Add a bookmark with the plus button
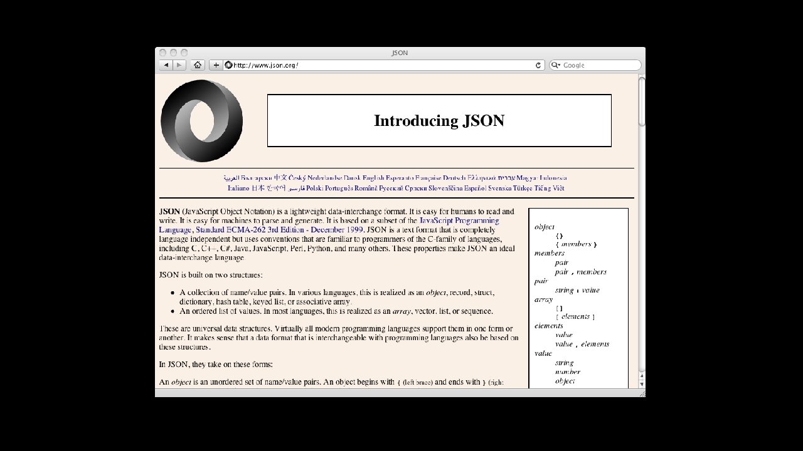803x451 pixels. tap(216, 65)
